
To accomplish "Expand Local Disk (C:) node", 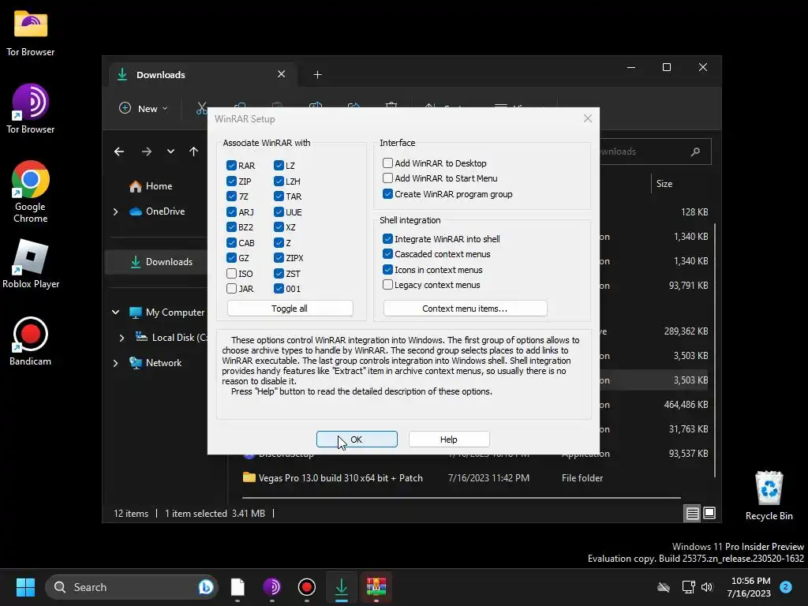I will [122, 338].
